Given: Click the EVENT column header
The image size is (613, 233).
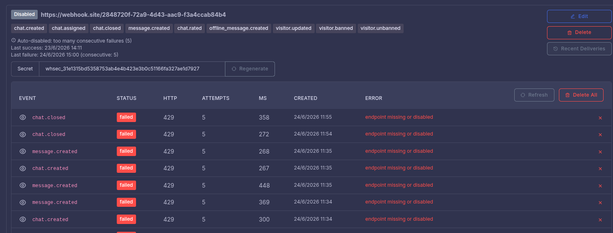Looking at the screenshot, I should click(x=27, y=98).
